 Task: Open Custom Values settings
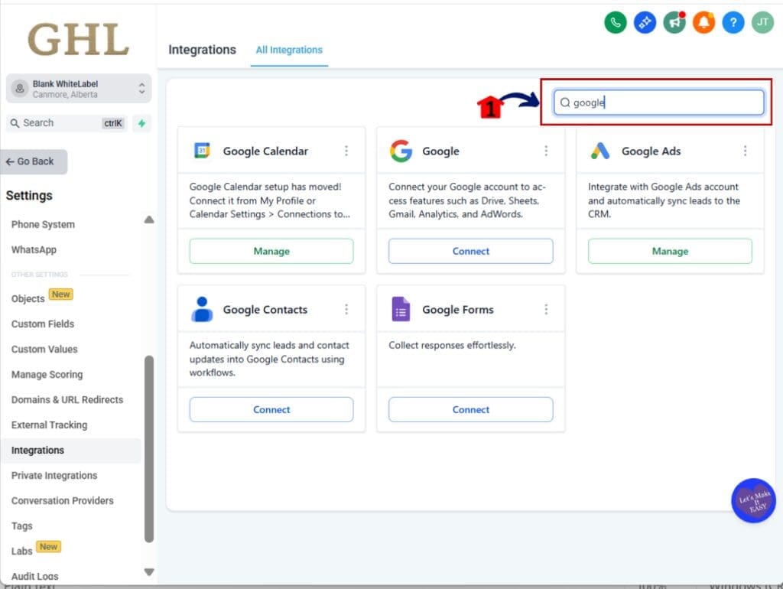coord(44,350)
